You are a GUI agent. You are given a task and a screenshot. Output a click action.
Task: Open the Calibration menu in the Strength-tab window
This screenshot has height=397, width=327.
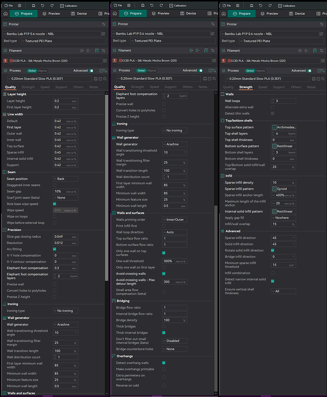tap(286, 6)
